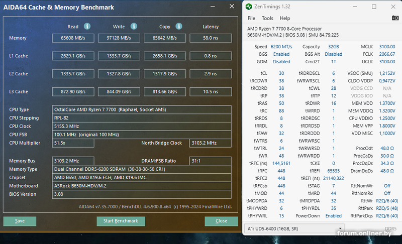Select the Memory Read 65608 MB/s field
402x244 pixels.
73,38
